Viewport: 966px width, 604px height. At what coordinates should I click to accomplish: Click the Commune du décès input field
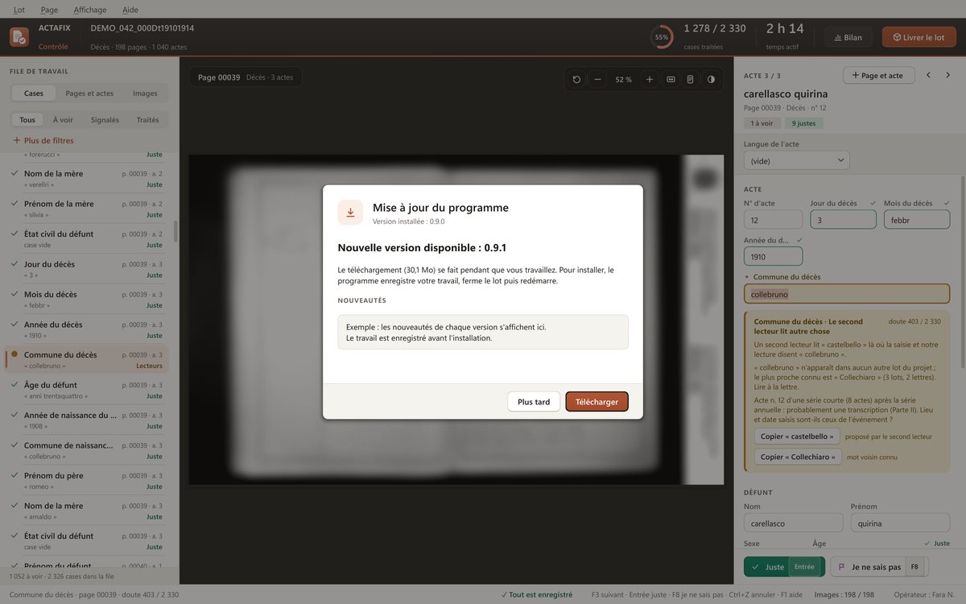point(847,294)
